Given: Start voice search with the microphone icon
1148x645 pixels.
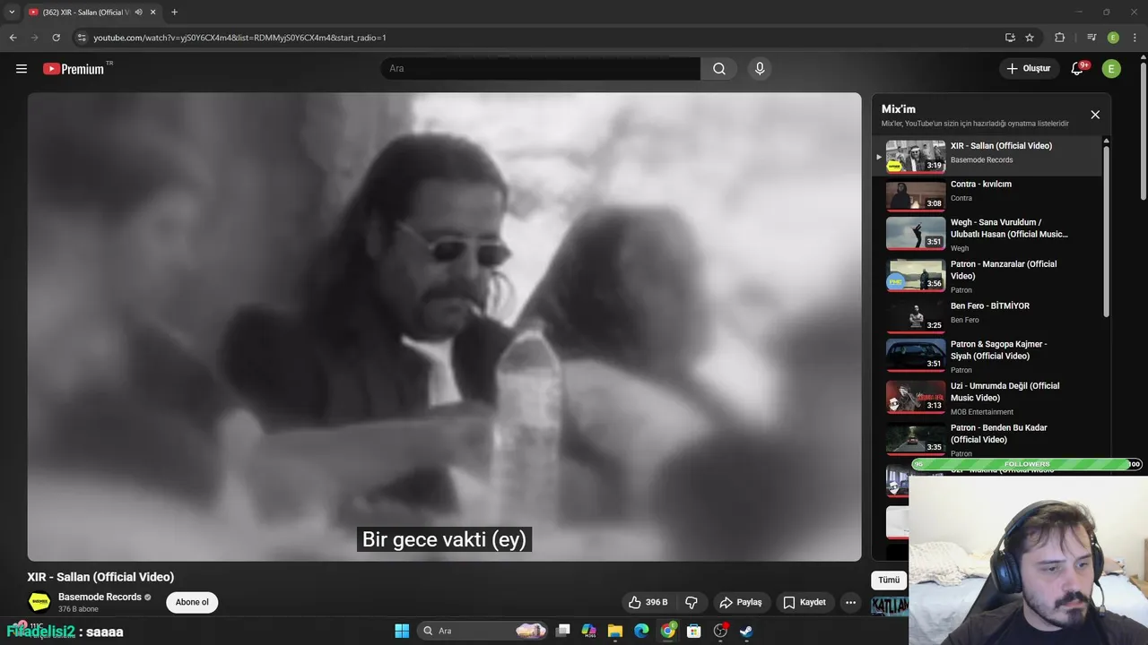Looking at the screenshot, I should tap(760, 69).
